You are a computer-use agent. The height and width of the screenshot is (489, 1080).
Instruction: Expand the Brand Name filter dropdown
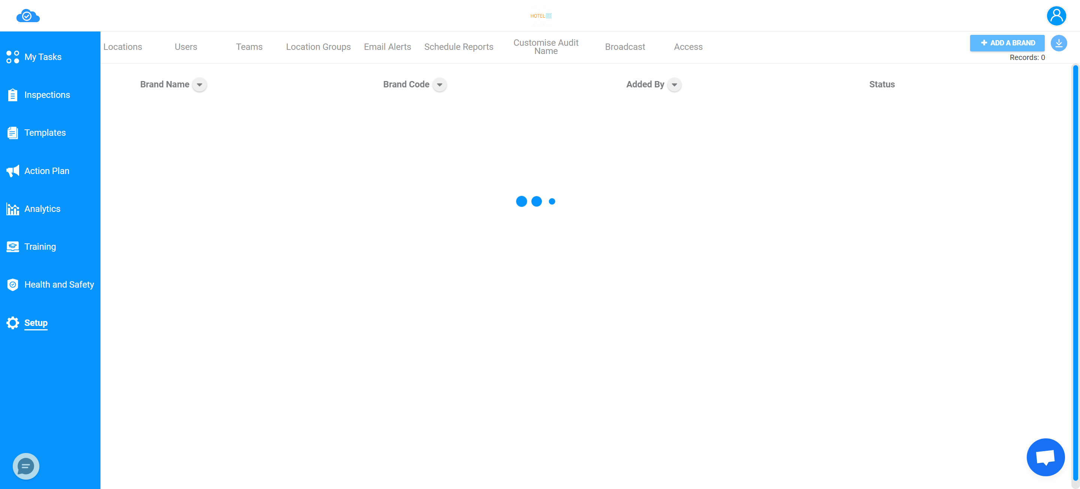[x=199, y=85]
